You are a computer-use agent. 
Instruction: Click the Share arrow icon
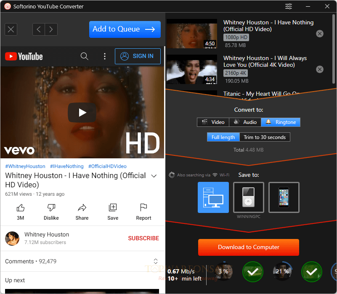tap(82, 208)
